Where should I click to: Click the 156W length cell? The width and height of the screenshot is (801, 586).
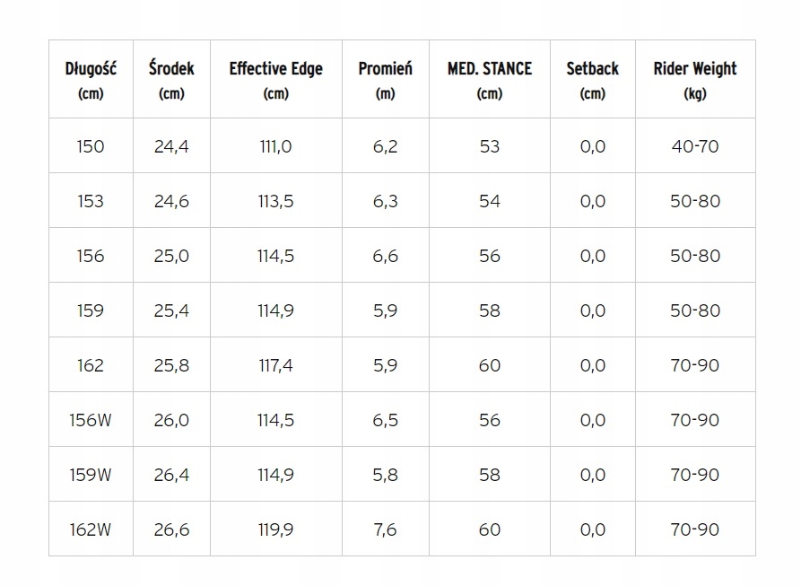click(91, 420)
